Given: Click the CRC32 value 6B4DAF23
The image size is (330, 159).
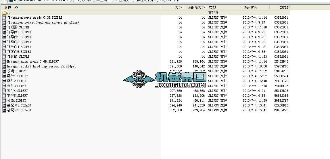Looking at the screenshot, I should tap(281, 110).
